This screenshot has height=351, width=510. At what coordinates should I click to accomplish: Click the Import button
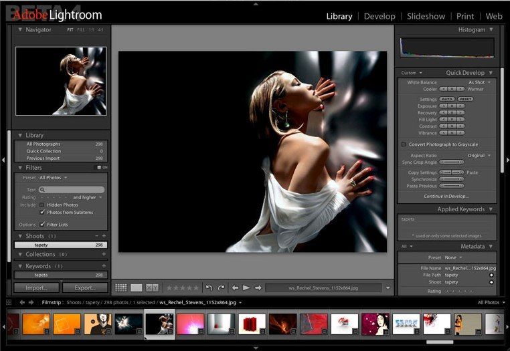point(36,287)
